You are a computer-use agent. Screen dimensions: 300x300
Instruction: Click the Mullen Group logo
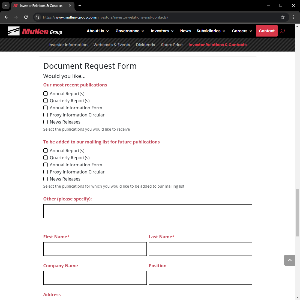[x=35, y=31]
